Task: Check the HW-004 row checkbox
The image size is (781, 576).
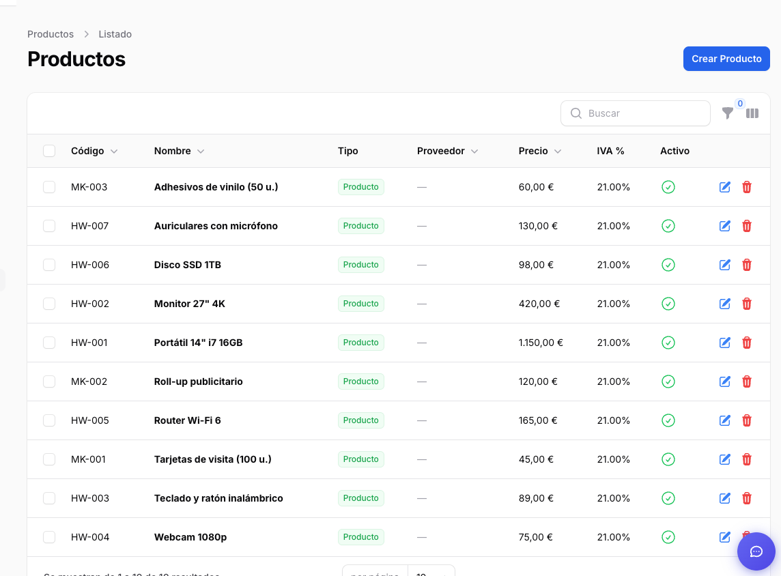Action: pyautogui.click(x=49, y=536)
